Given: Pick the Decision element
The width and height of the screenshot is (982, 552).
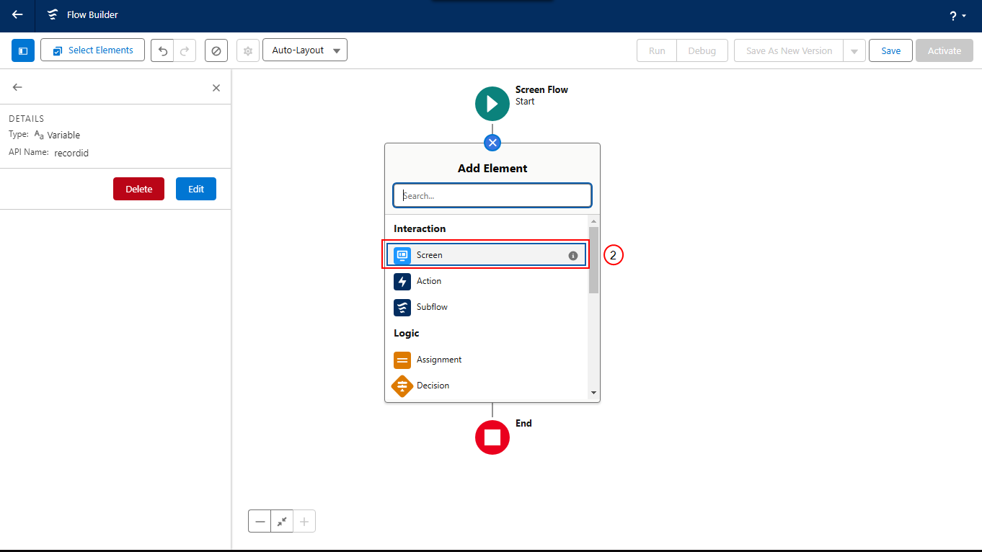Looking at the screenshot, I should (x=487, y=386).
